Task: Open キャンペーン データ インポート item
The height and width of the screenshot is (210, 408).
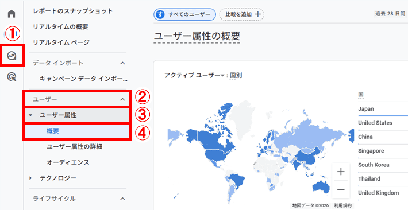Action: coord(83,79)
